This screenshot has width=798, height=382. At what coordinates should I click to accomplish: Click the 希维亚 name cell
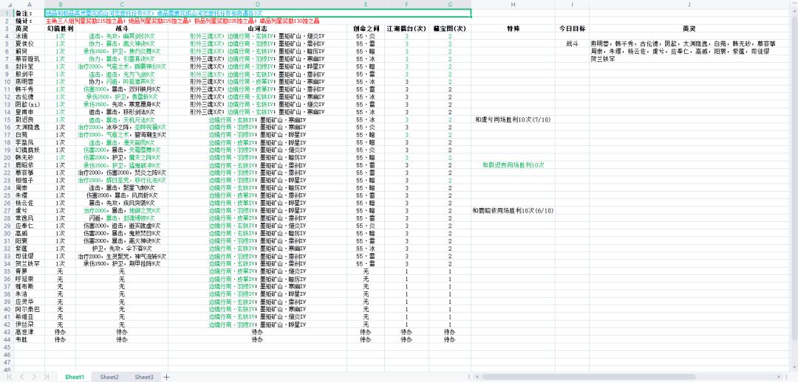[29, 316]
